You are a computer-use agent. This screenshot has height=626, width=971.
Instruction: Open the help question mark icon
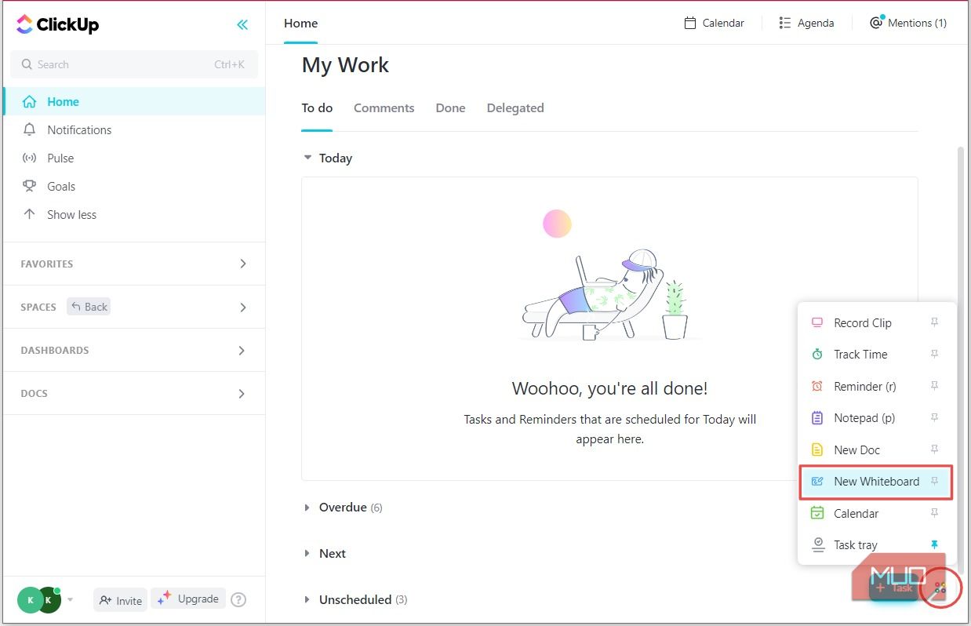coord(238,599)
